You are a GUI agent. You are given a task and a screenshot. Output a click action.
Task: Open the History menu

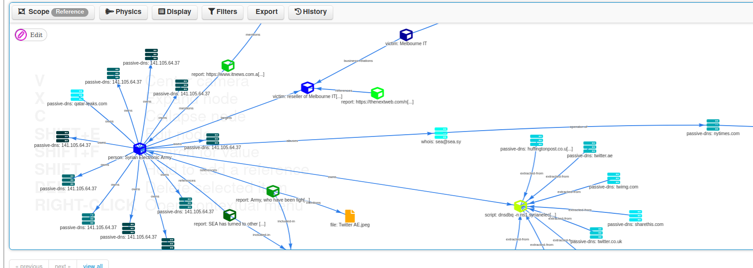[311, 12]
